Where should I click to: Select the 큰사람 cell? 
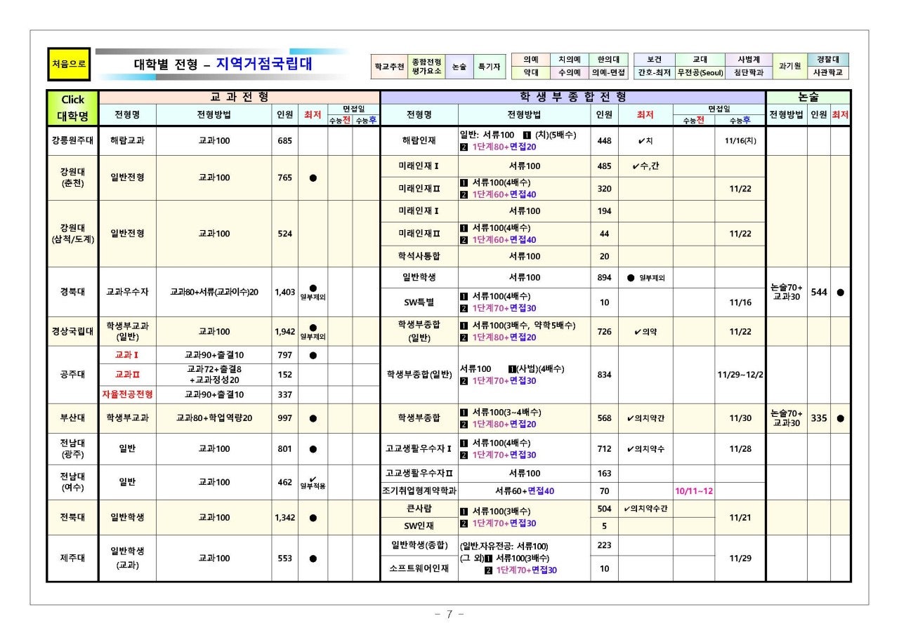pyautogui.click(x=419, y=509)
